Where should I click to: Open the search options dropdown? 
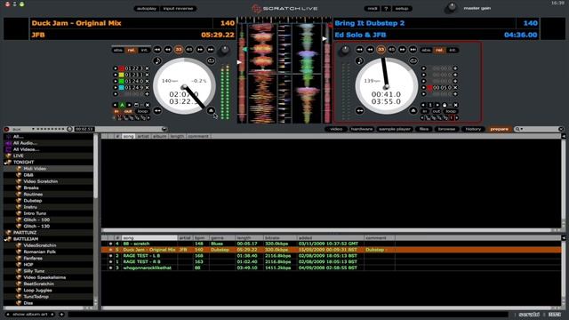pos(519,129)
